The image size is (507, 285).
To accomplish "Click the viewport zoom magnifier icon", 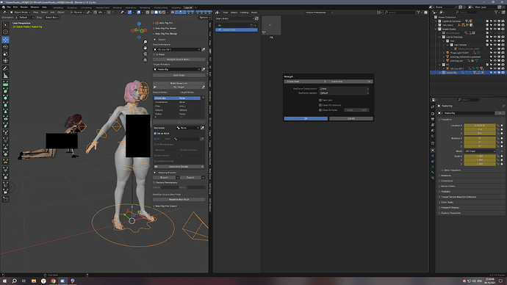I will click(145, 42).
